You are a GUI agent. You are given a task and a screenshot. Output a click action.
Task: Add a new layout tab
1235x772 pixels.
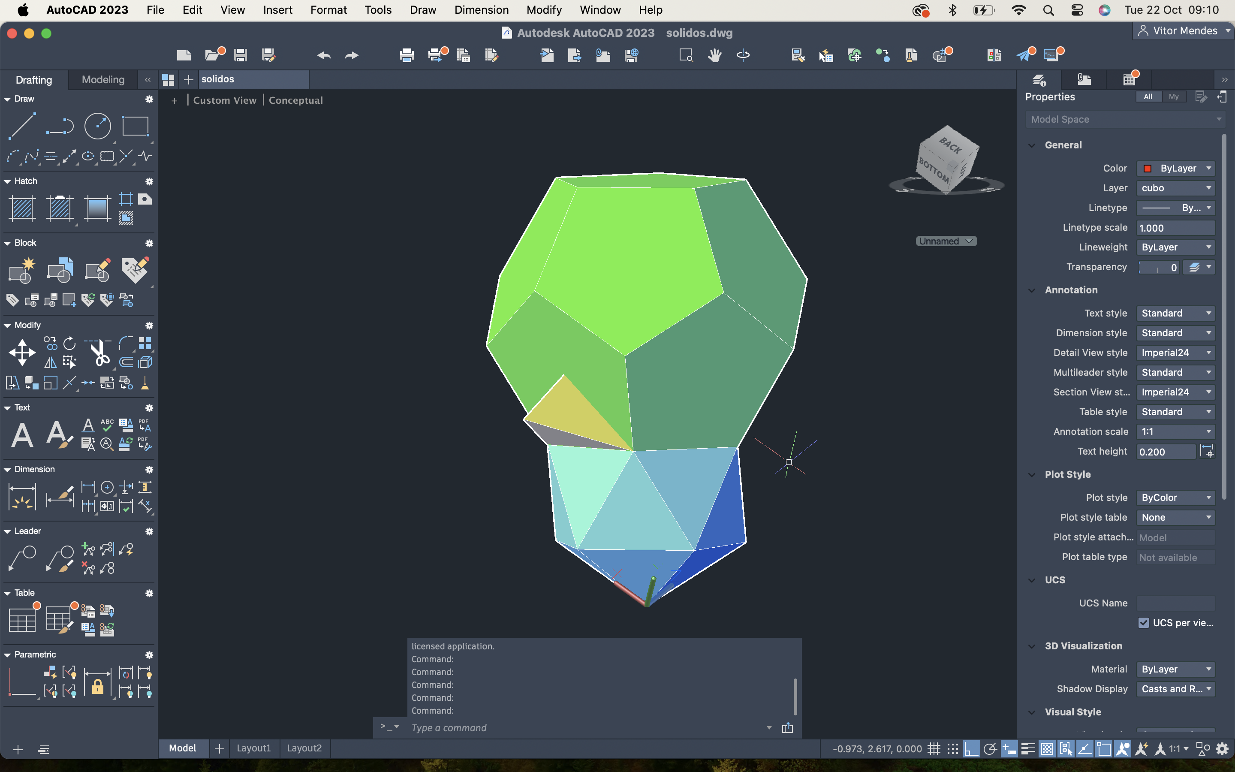[220, 748]
